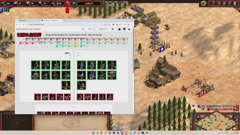This screenshot has height=135, width=240.
Task: Toggle the blue player icon at the game's top left
Action: point(2,10)
